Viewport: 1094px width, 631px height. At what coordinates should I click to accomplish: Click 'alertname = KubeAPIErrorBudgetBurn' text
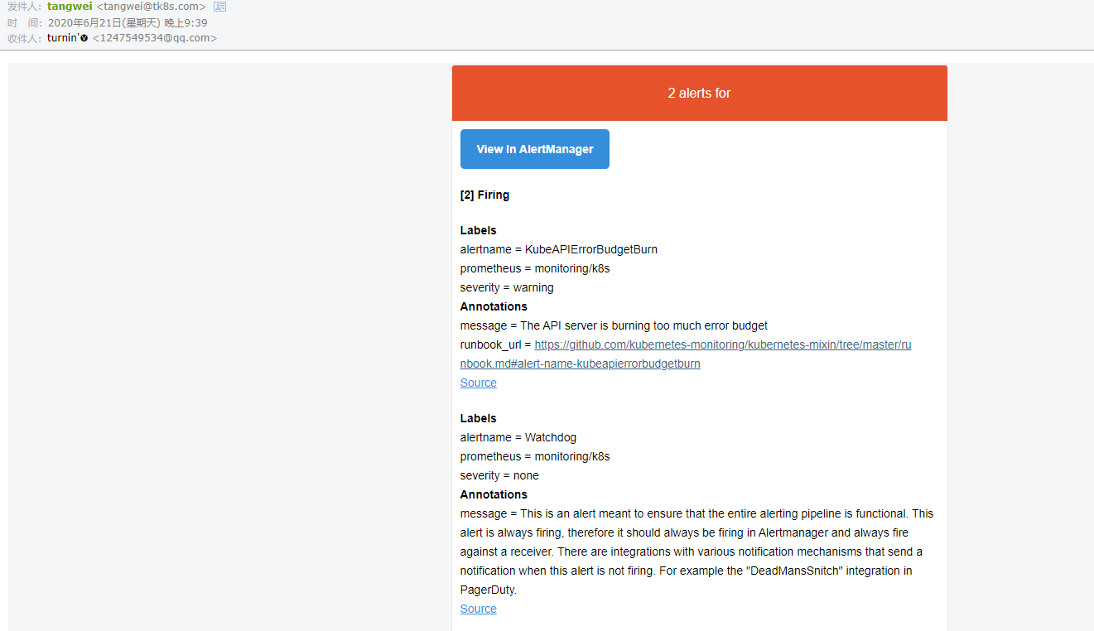[x=559, y=249]
